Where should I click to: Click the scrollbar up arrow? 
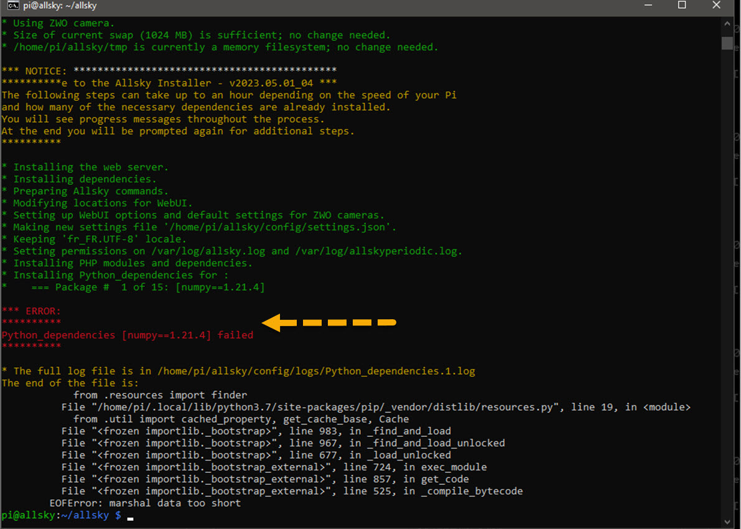(x=727, y=24)
